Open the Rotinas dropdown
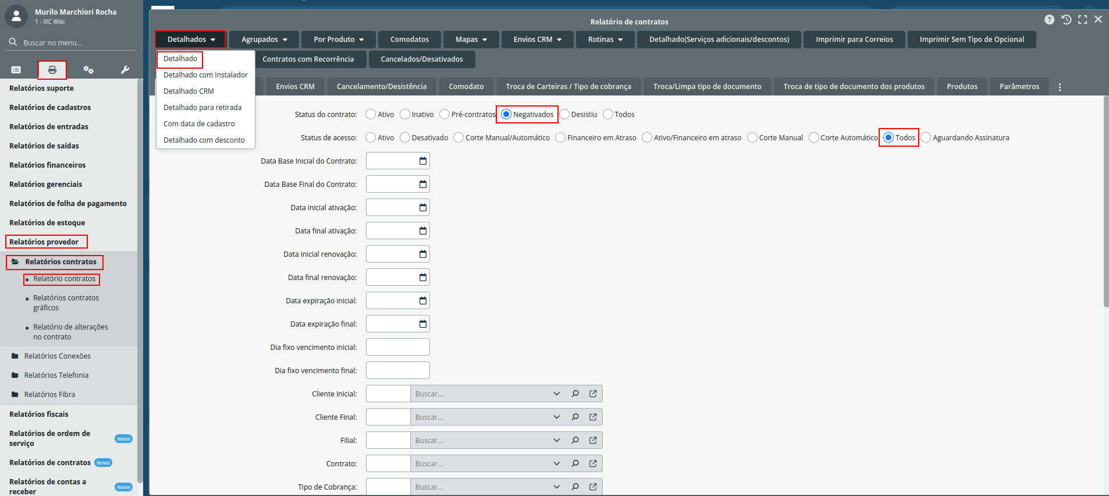 click(x=605, y=40)
